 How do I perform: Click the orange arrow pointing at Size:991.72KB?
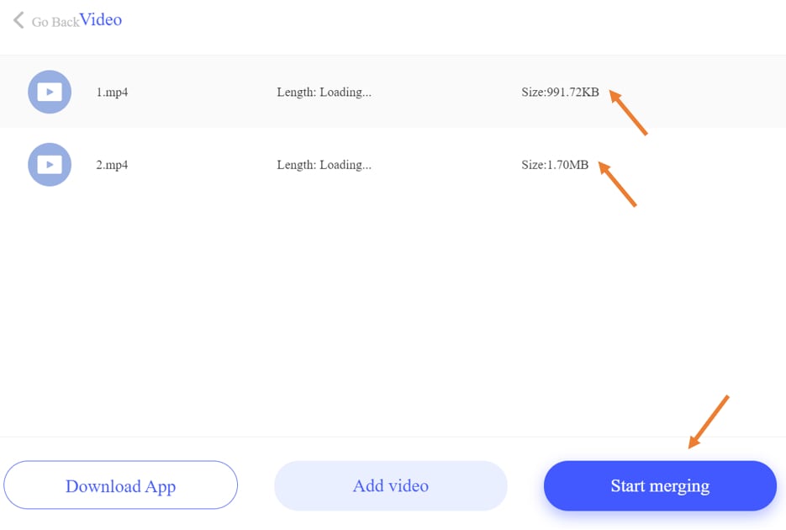point(628,113)
